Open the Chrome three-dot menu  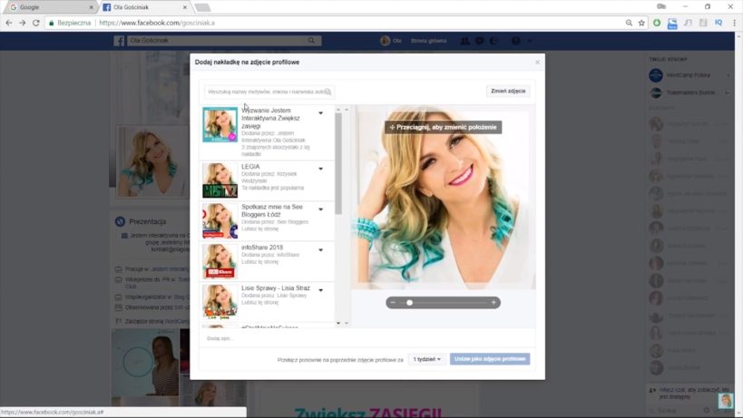pyautogui.click(x=735, y=23)
